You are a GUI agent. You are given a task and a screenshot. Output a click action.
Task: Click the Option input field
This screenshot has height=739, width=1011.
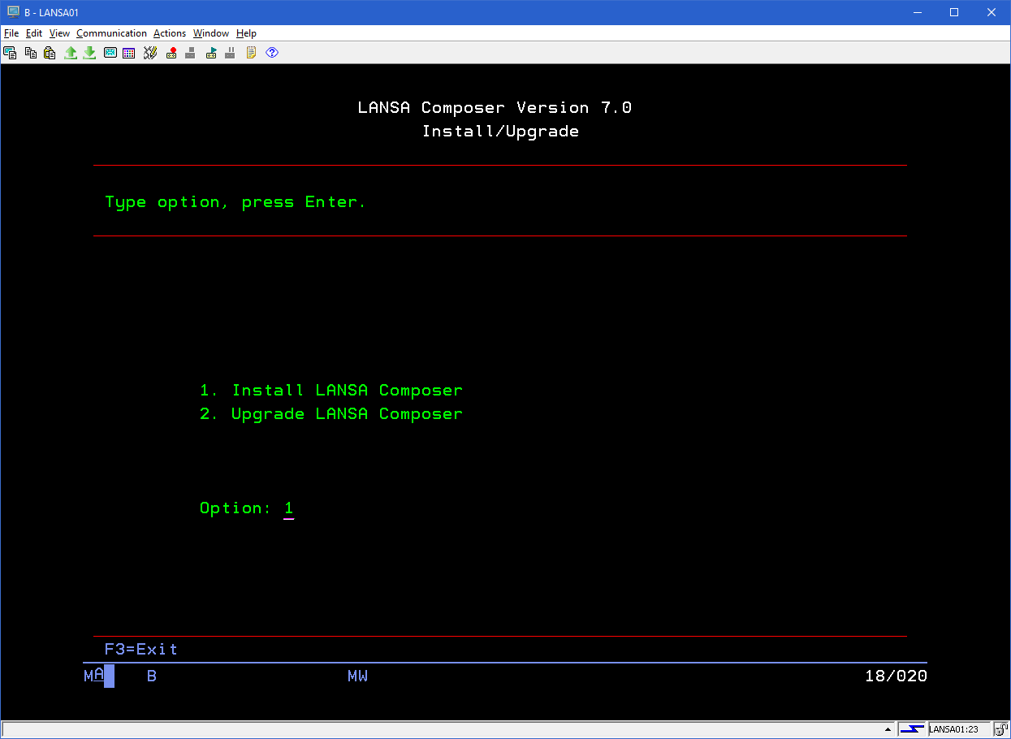point(289,509)
